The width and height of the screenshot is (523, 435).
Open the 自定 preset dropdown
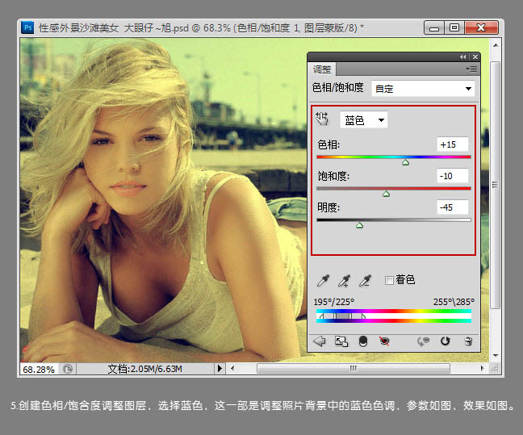423,88
